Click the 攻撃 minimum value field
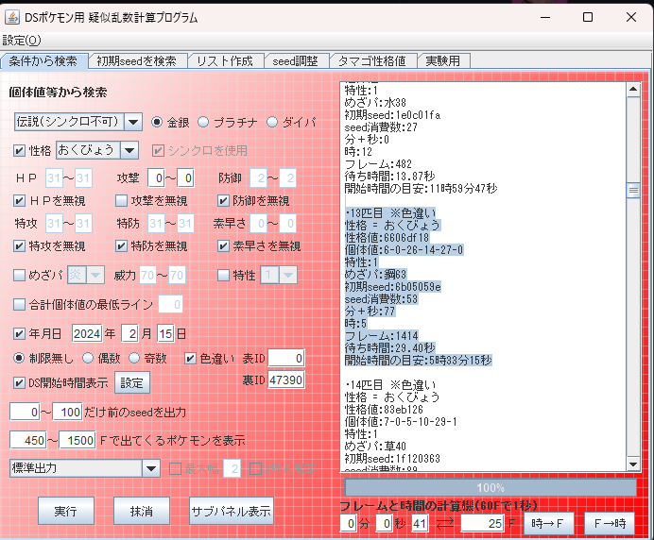This screenshot has width=654, height=540. 156,178
